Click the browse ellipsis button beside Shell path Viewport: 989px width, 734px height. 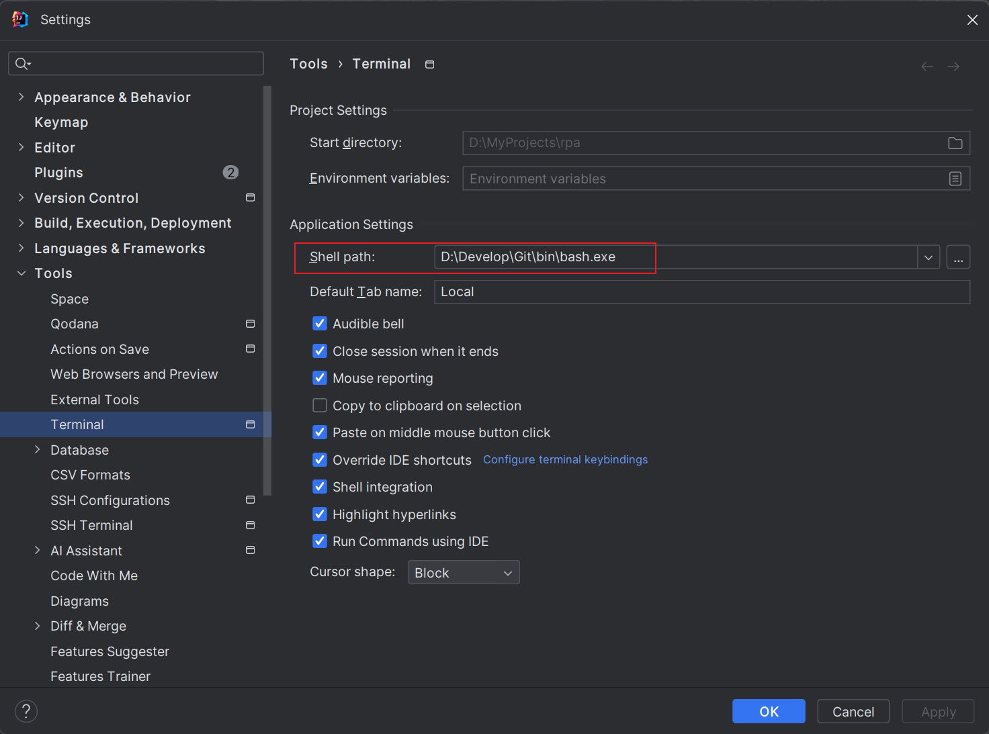coord(958,257)
